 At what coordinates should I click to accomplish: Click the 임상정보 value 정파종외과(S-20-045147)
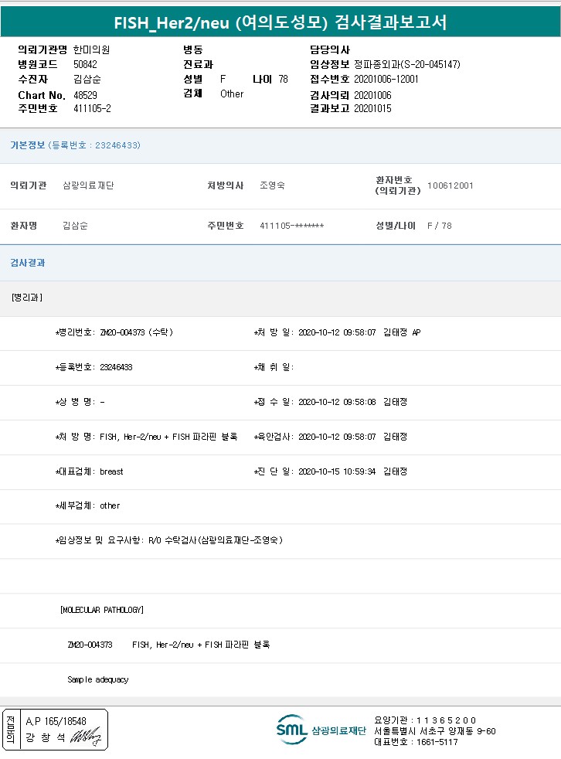(406, 65)
